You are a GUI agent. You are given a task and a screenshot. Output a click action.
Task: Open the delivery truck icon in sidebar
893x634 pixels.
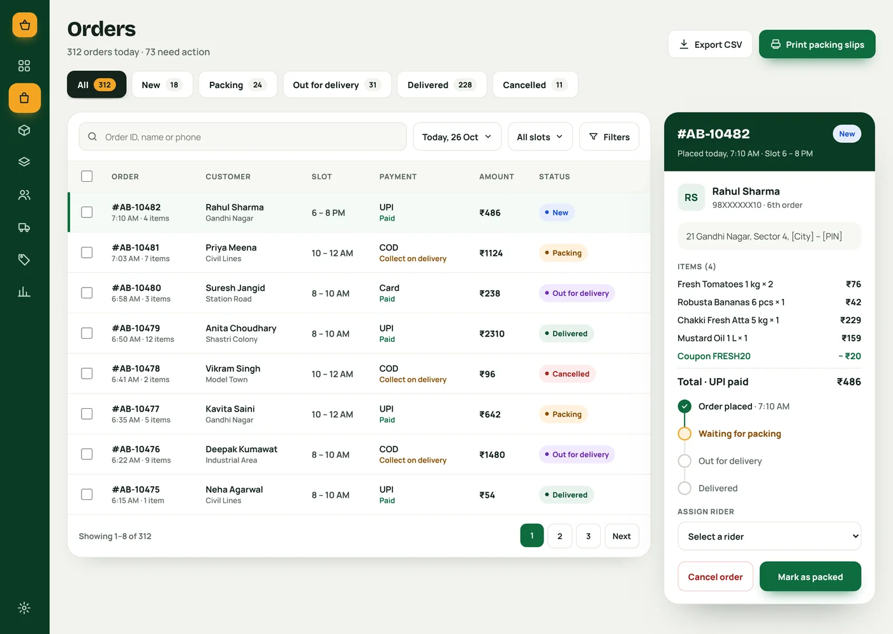coord(24,228)
